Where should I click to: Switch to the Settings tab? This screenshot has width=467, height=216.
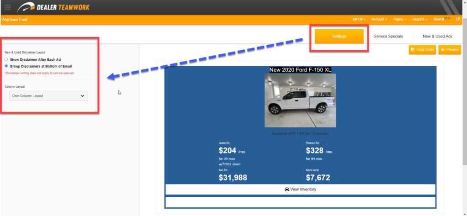[x=339, y=36]
